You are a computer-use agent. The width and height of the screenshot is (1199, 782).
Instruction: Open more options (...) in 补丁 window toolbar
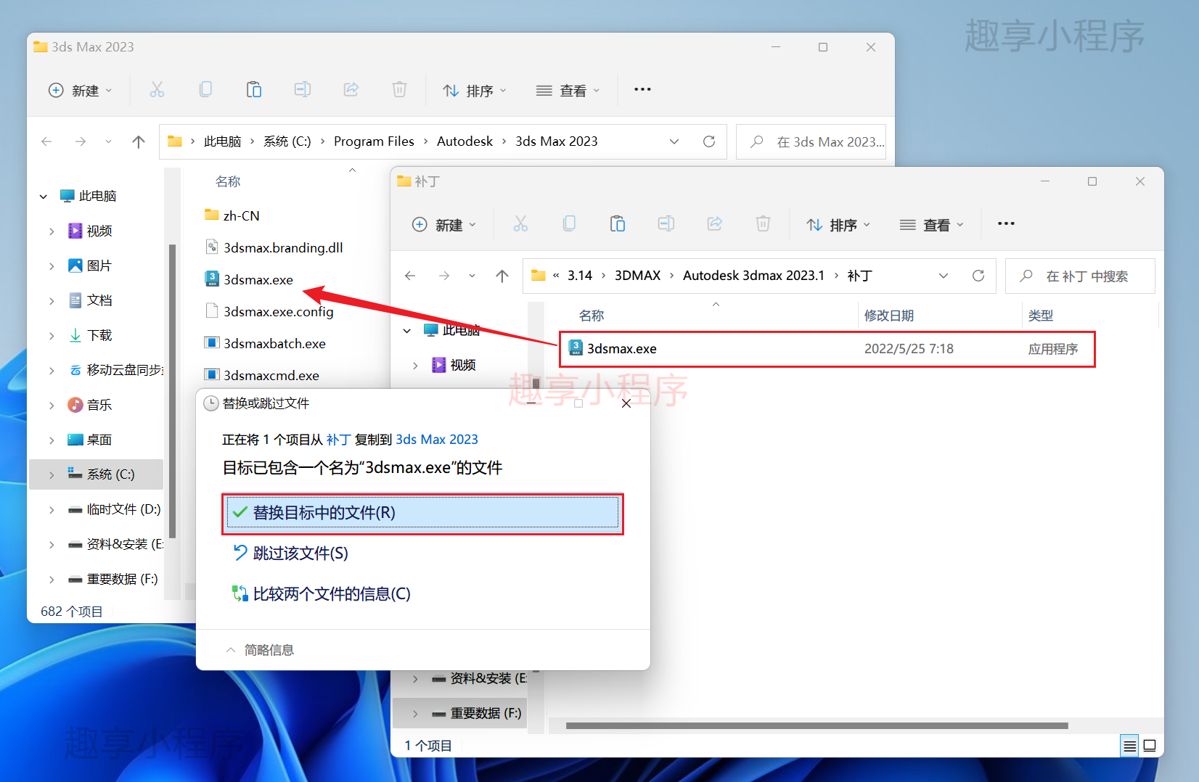1006,223
